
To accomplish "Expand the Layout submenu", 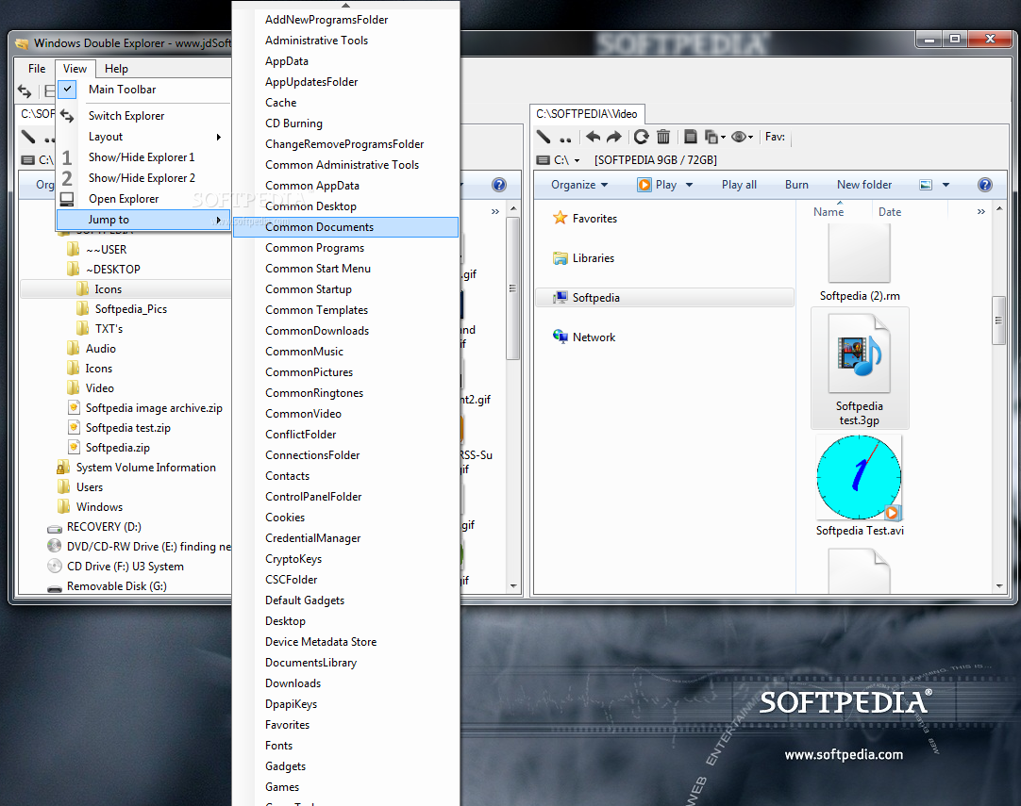I will [144, 137].
